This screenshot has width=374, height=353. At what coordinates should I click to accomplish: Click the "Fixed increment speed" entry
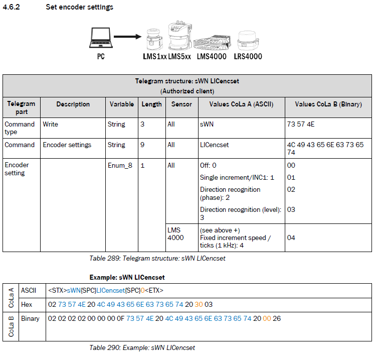[233, 238]
